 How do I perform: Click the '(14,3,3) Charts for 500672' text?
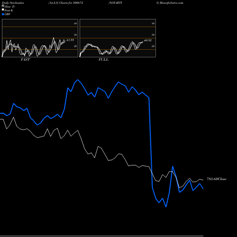tap(66, 3)
